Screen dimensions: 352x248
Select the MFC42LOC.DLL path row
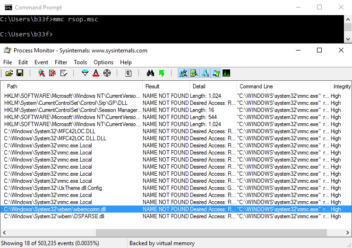pos(176,131)
